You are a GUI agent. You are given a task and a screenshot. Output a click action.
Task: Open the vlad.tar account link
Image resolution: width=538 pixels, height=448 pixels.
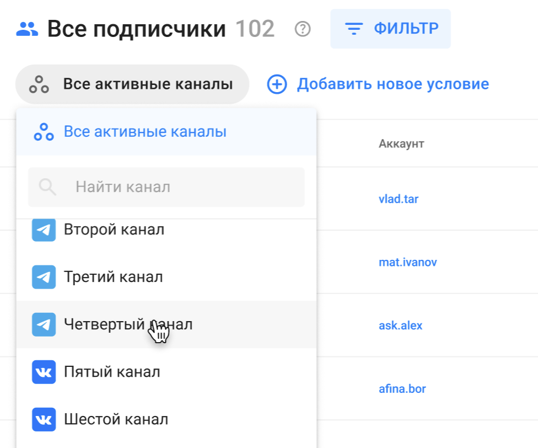[399, 199]
